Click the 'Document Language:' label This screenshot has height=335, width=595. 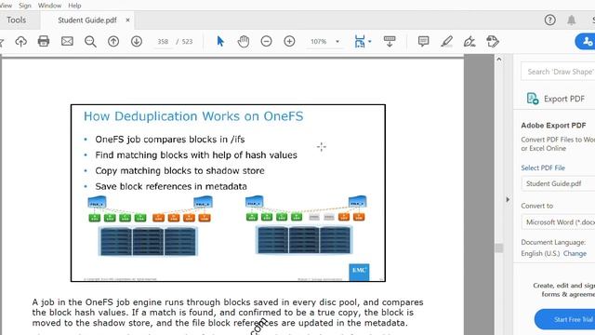click(553, 242)
